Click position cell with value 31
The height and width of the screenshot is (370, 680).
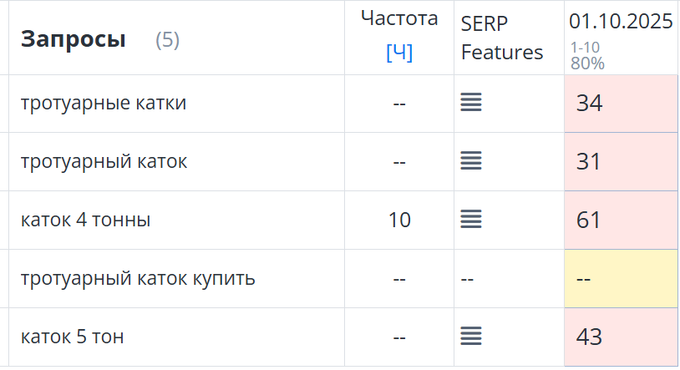pyautogui.click(x=621, y=162)
